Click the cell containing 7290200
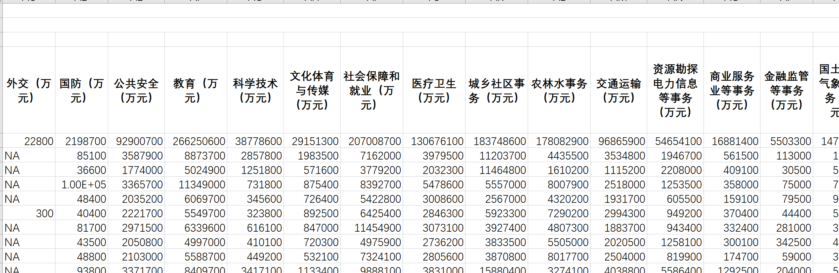The image size is (839, 273). [559, 213]
